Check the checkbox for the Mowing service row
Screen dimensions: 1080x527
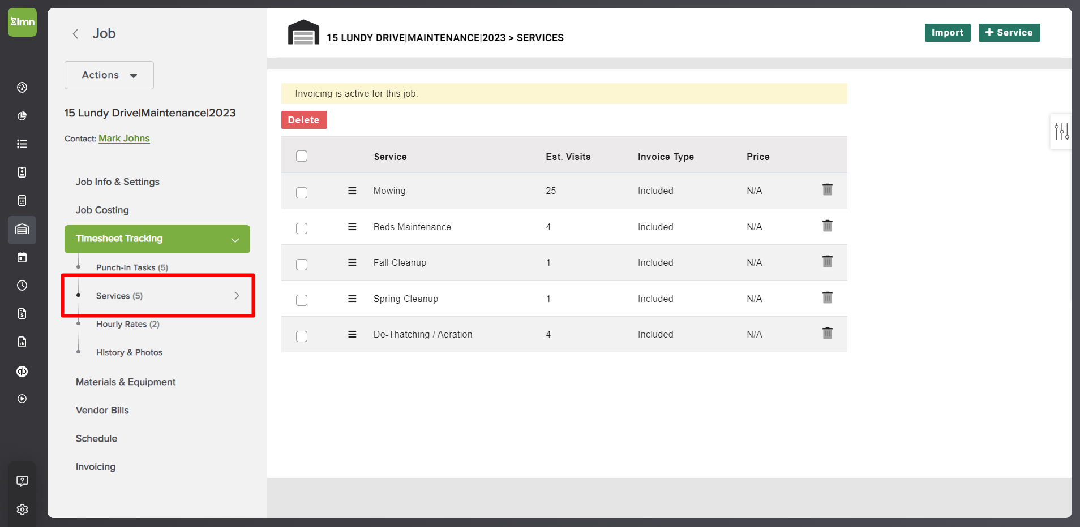(302, 192)
